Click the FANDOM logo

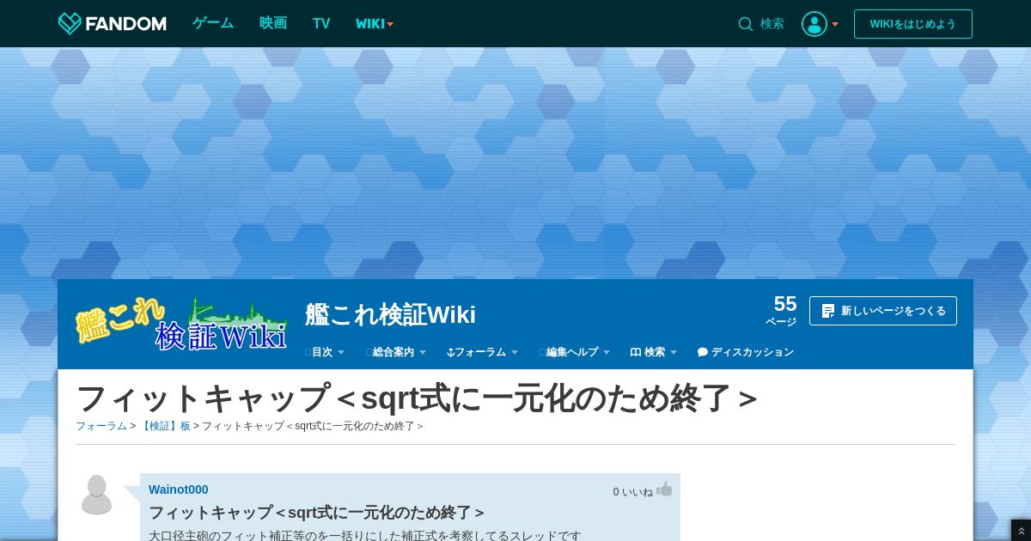pos(112,23)
